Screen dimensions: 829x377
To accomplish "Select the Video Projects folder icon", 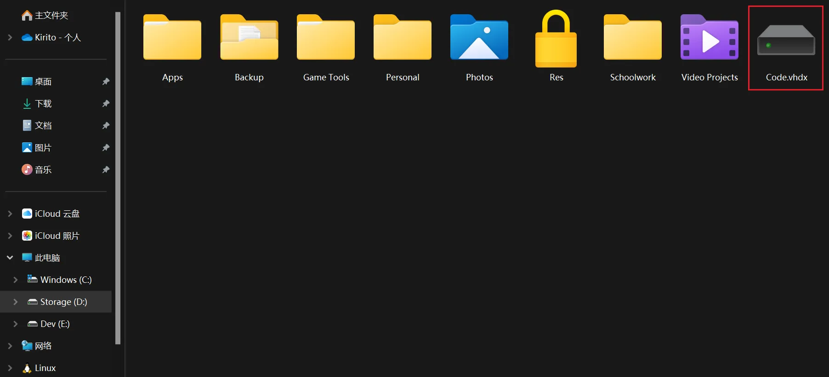I will pyautogui.click(x=709, y=38).
